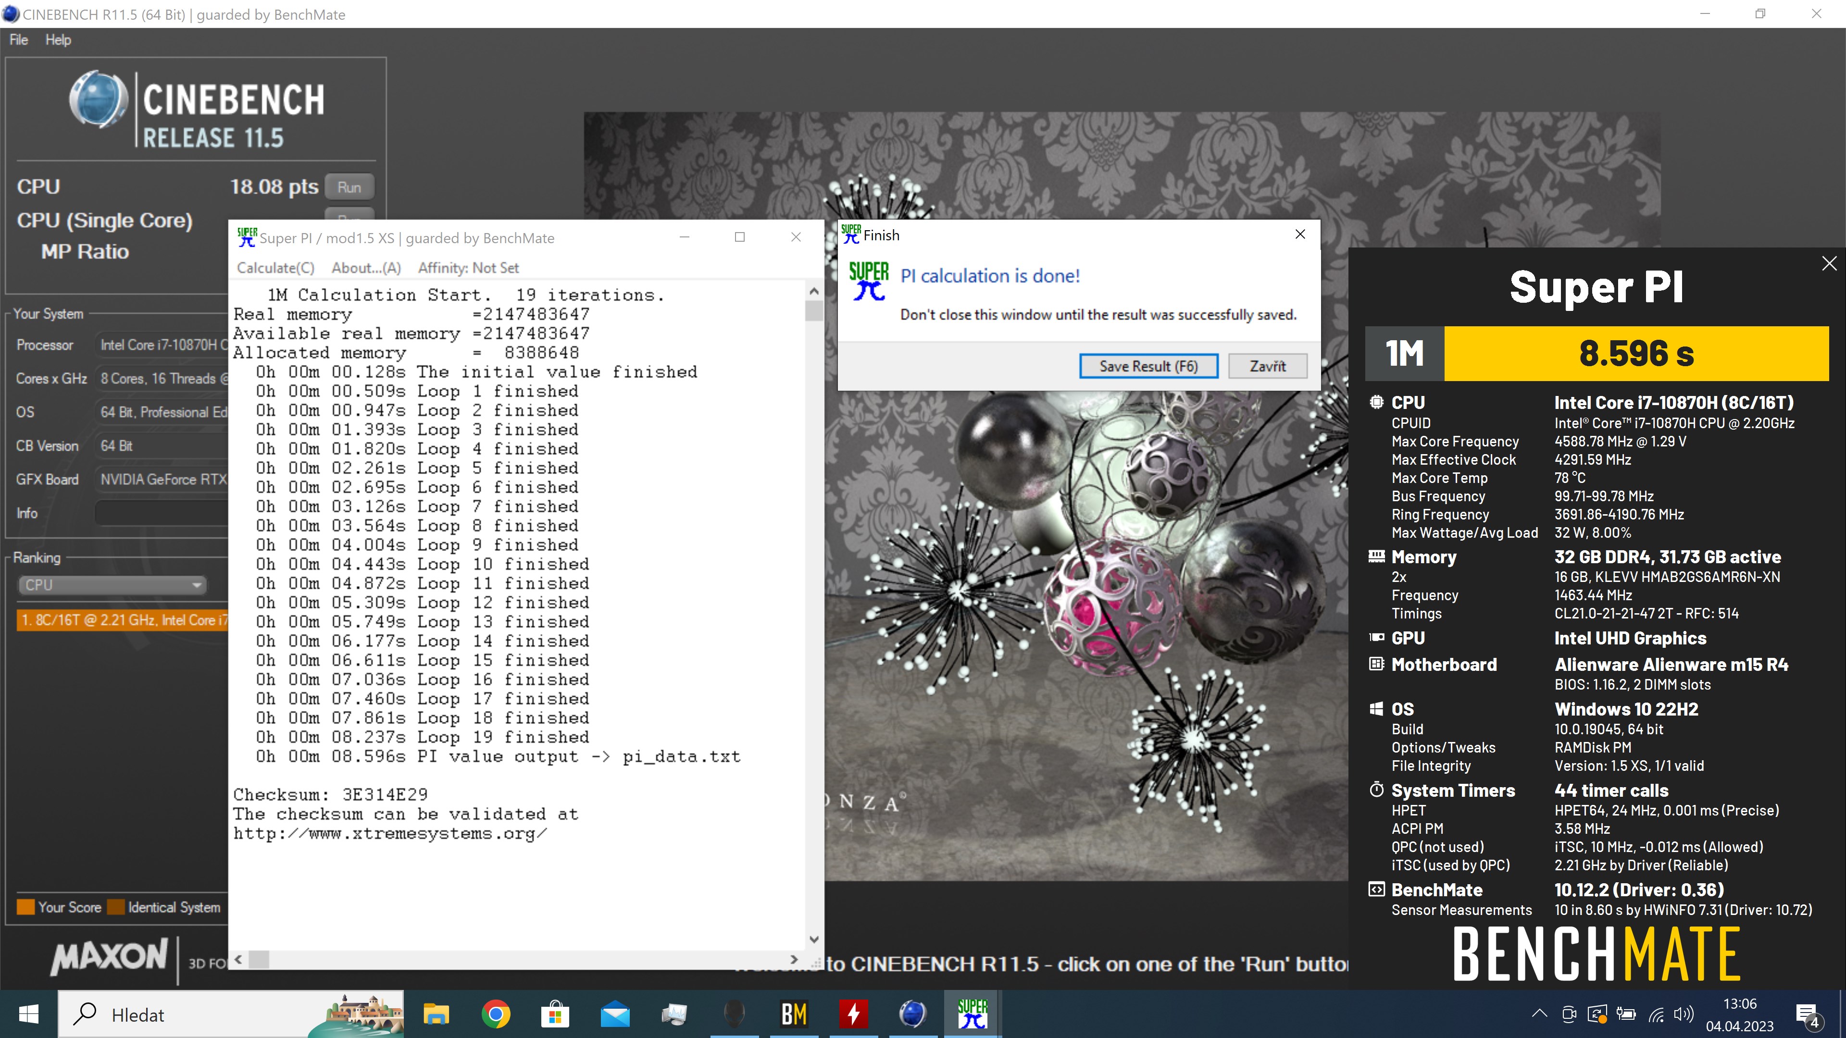Click the PI calculation is done! message
Image resolution: width=1846 pixels, height=1038 pixels.
click(990, 276)
